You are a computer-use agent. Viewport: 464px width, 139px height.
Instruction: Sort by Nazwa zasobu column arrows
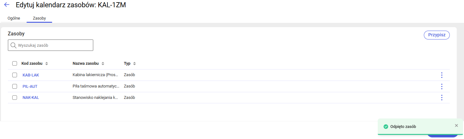103,63
